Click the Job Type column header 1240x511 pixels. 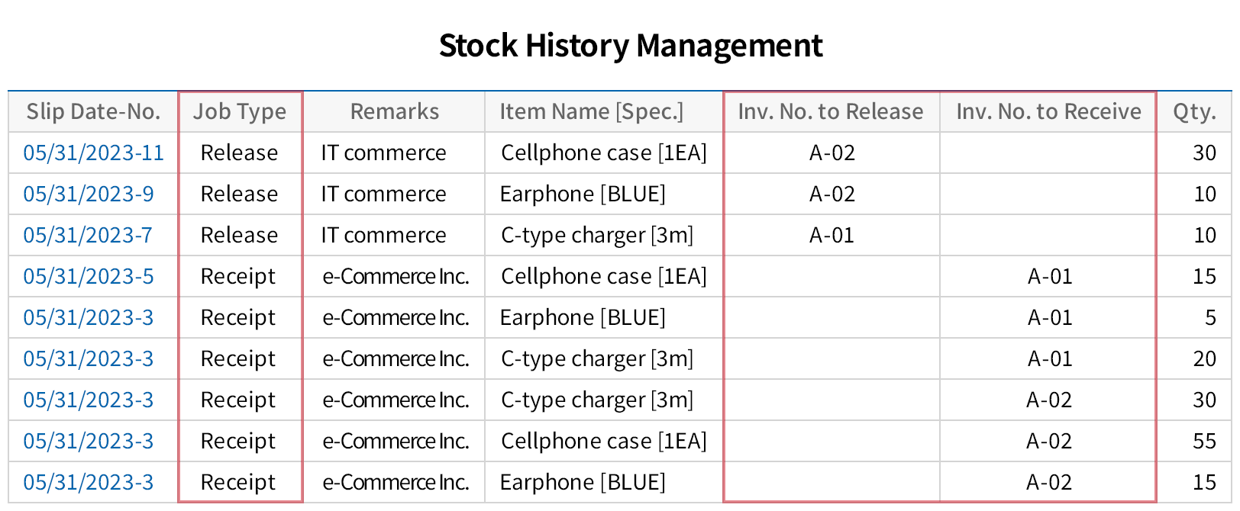click(x=240, y=111)
